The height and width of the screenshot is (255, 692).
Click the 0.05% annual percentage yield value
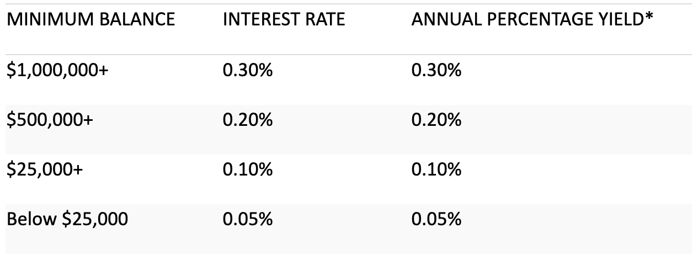[436, 219]
